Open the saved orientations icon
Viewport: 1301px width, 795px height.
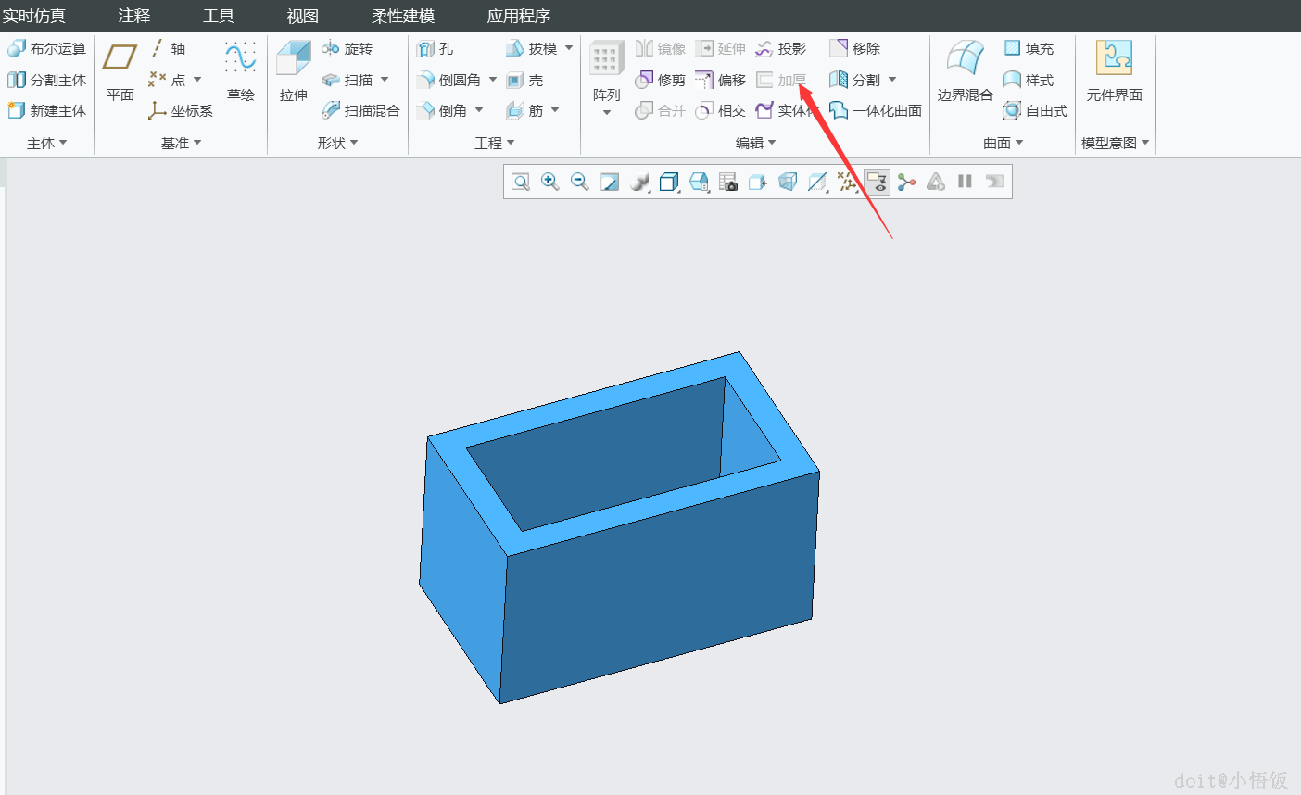pyautogui.click(x=699, y=182)
